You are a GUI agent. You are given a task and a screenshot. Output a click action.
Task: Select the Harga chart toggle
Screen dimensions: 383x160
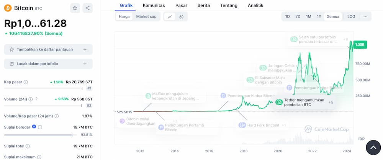pos(124,16)
